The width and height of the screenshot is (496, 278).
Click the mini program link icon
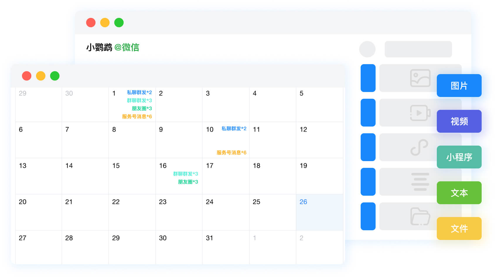(419, 147)
